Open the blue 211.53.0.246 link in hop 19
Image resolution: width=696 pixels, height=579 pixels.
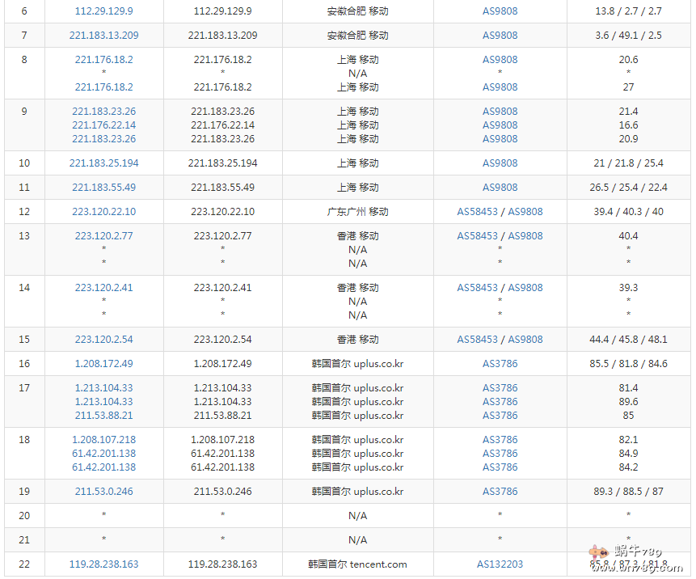pos(103,492)
